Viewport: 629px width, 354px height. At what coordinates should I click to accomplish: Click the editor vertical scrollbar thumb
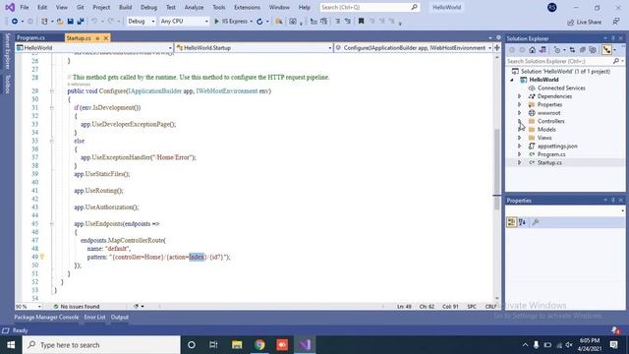coord(497,169)
